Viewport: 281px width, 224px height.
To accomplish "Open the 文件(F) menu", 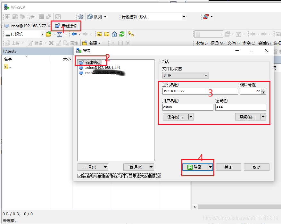I will (x=233, y=43).
